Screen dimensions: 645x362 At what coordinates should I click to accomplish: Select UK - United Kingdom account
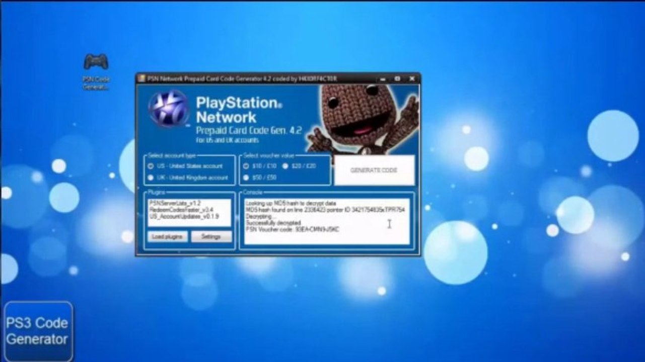(x=188, y=177)
